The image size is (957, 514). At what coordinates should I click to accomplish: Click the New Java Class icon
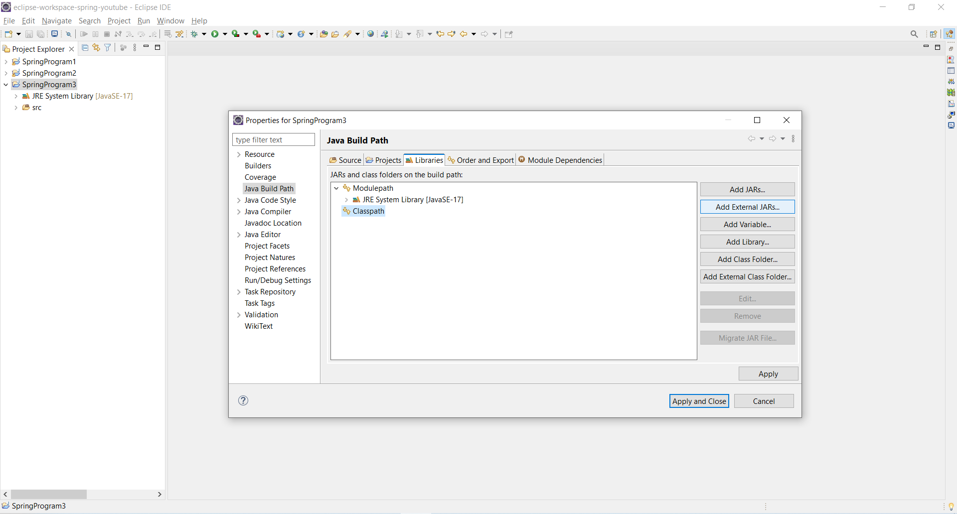pyautogui.click(x=301, y=34)
